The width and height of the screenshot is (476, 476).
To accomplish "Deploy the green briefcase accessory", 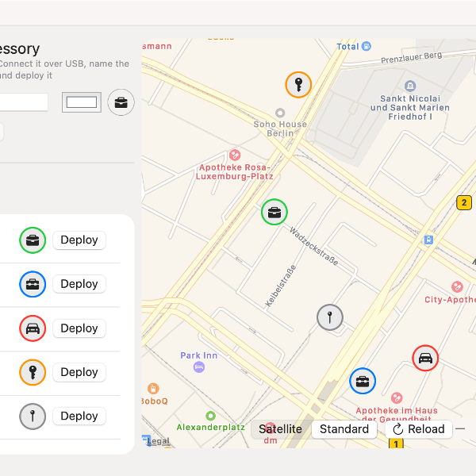I will pos(79,240).
